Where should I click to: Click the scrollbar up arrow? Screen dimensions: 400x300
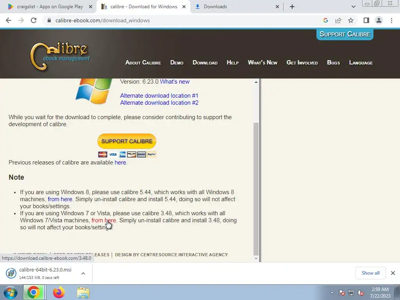[x=256, y=82]
